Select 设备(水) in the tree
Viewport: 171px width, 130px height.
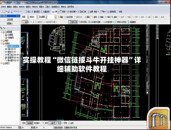click(12, 49)
